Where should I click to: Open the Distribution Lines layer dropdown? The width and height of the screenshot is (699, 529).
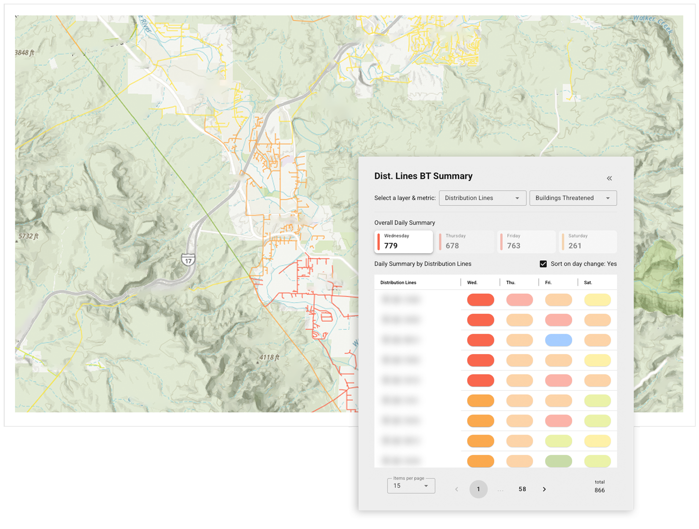482,198
